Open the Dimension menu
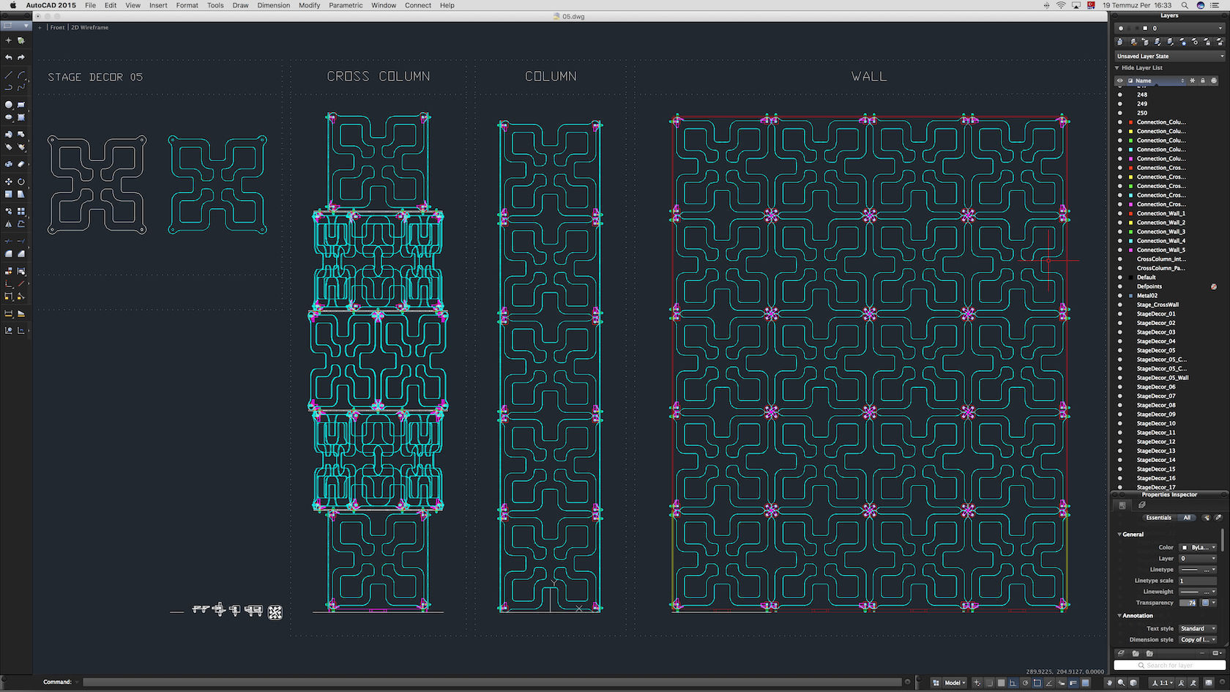Viewport: 1230px width, 692px height. pos(274,5)
